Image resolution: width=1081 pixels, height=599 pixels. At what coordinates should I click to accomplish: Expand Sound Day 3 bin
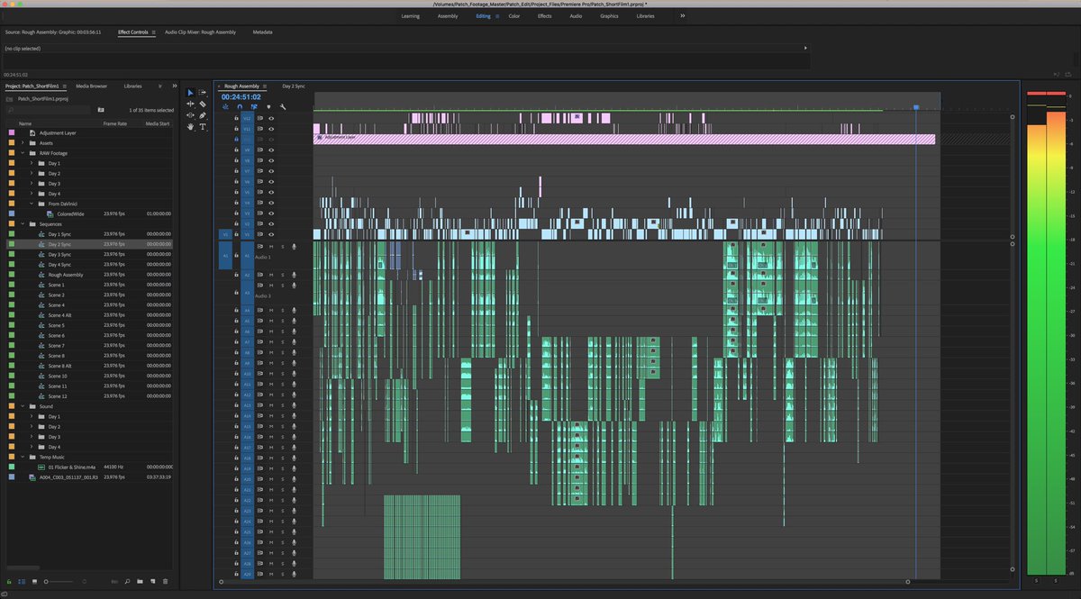coord(32,437)
